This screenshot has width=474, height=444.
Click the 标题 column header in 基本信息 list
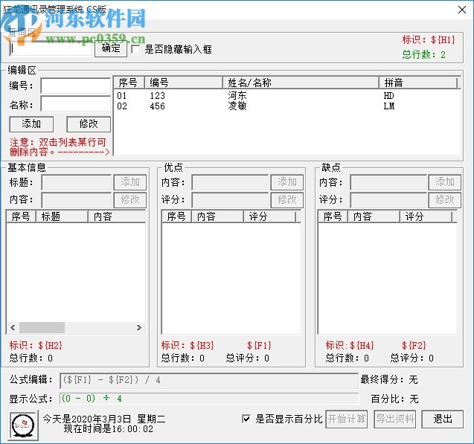click(x=62, y=216)
